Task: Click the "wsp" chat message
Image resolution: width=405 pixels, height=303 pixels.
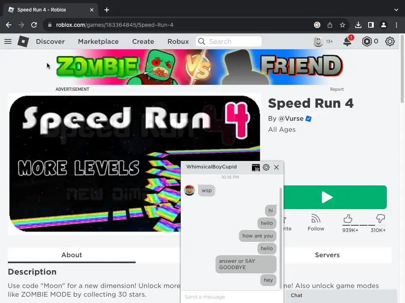Action: [x=206, y=191]
